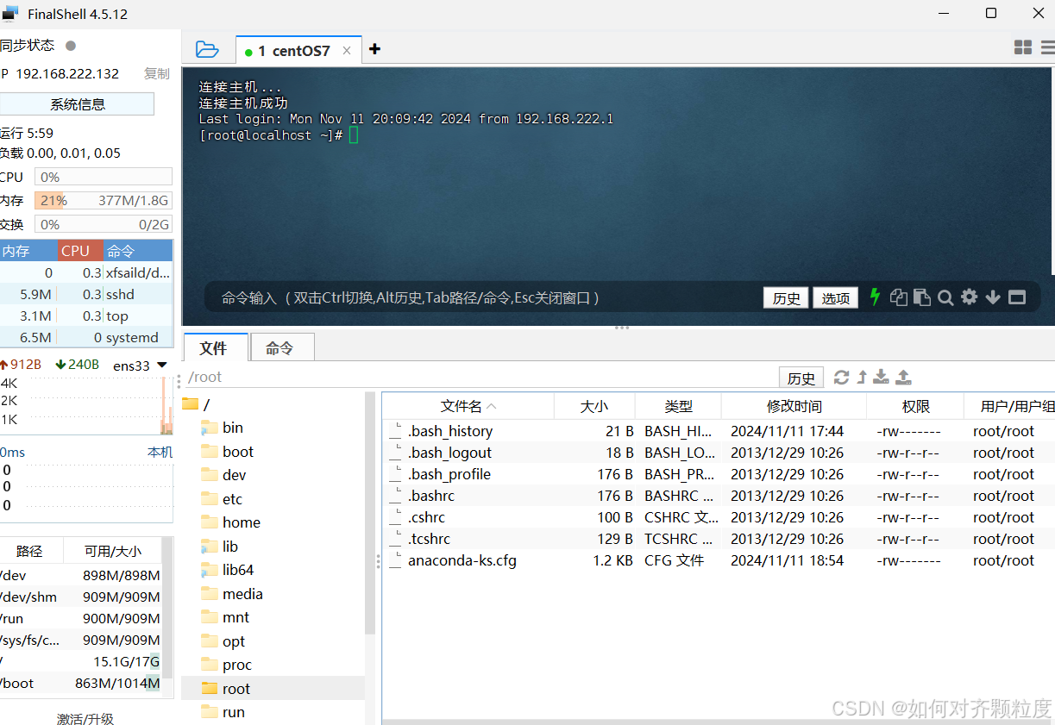Go up to parent directory

(x=862, y=377)
